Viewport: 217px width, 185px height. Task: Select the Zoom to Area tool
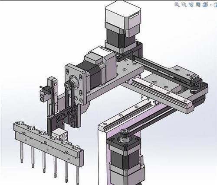(x=184, y=5)
